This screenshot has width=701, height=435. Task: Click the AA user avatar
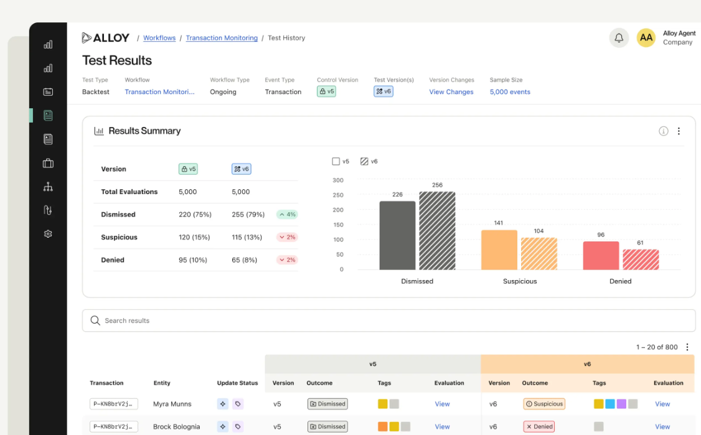coord(646,38)
